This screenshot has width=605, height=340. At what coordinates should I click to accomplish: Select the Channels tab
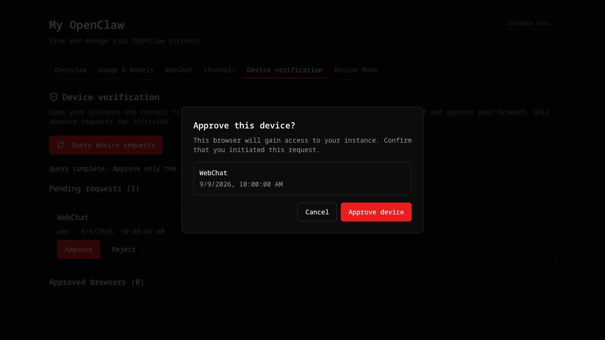pyautogui.click(x=220, y=70)
